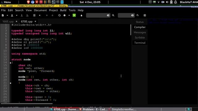Navigate forward with the right arrow icon
198x111 pixels.
(x=52, y=15)
